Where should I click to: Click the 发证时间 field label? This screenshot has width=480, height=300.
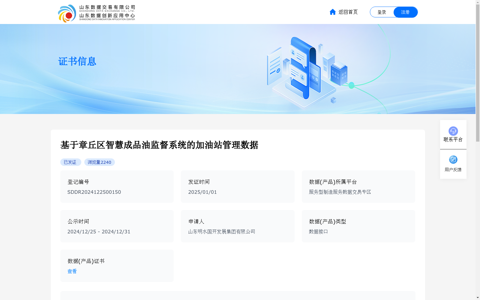[x=199, y=182]
